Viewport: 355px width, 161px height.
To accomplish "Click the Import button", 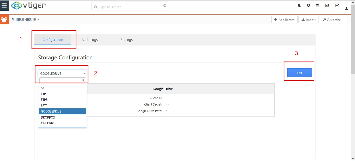I will click(x=308, y=20).
